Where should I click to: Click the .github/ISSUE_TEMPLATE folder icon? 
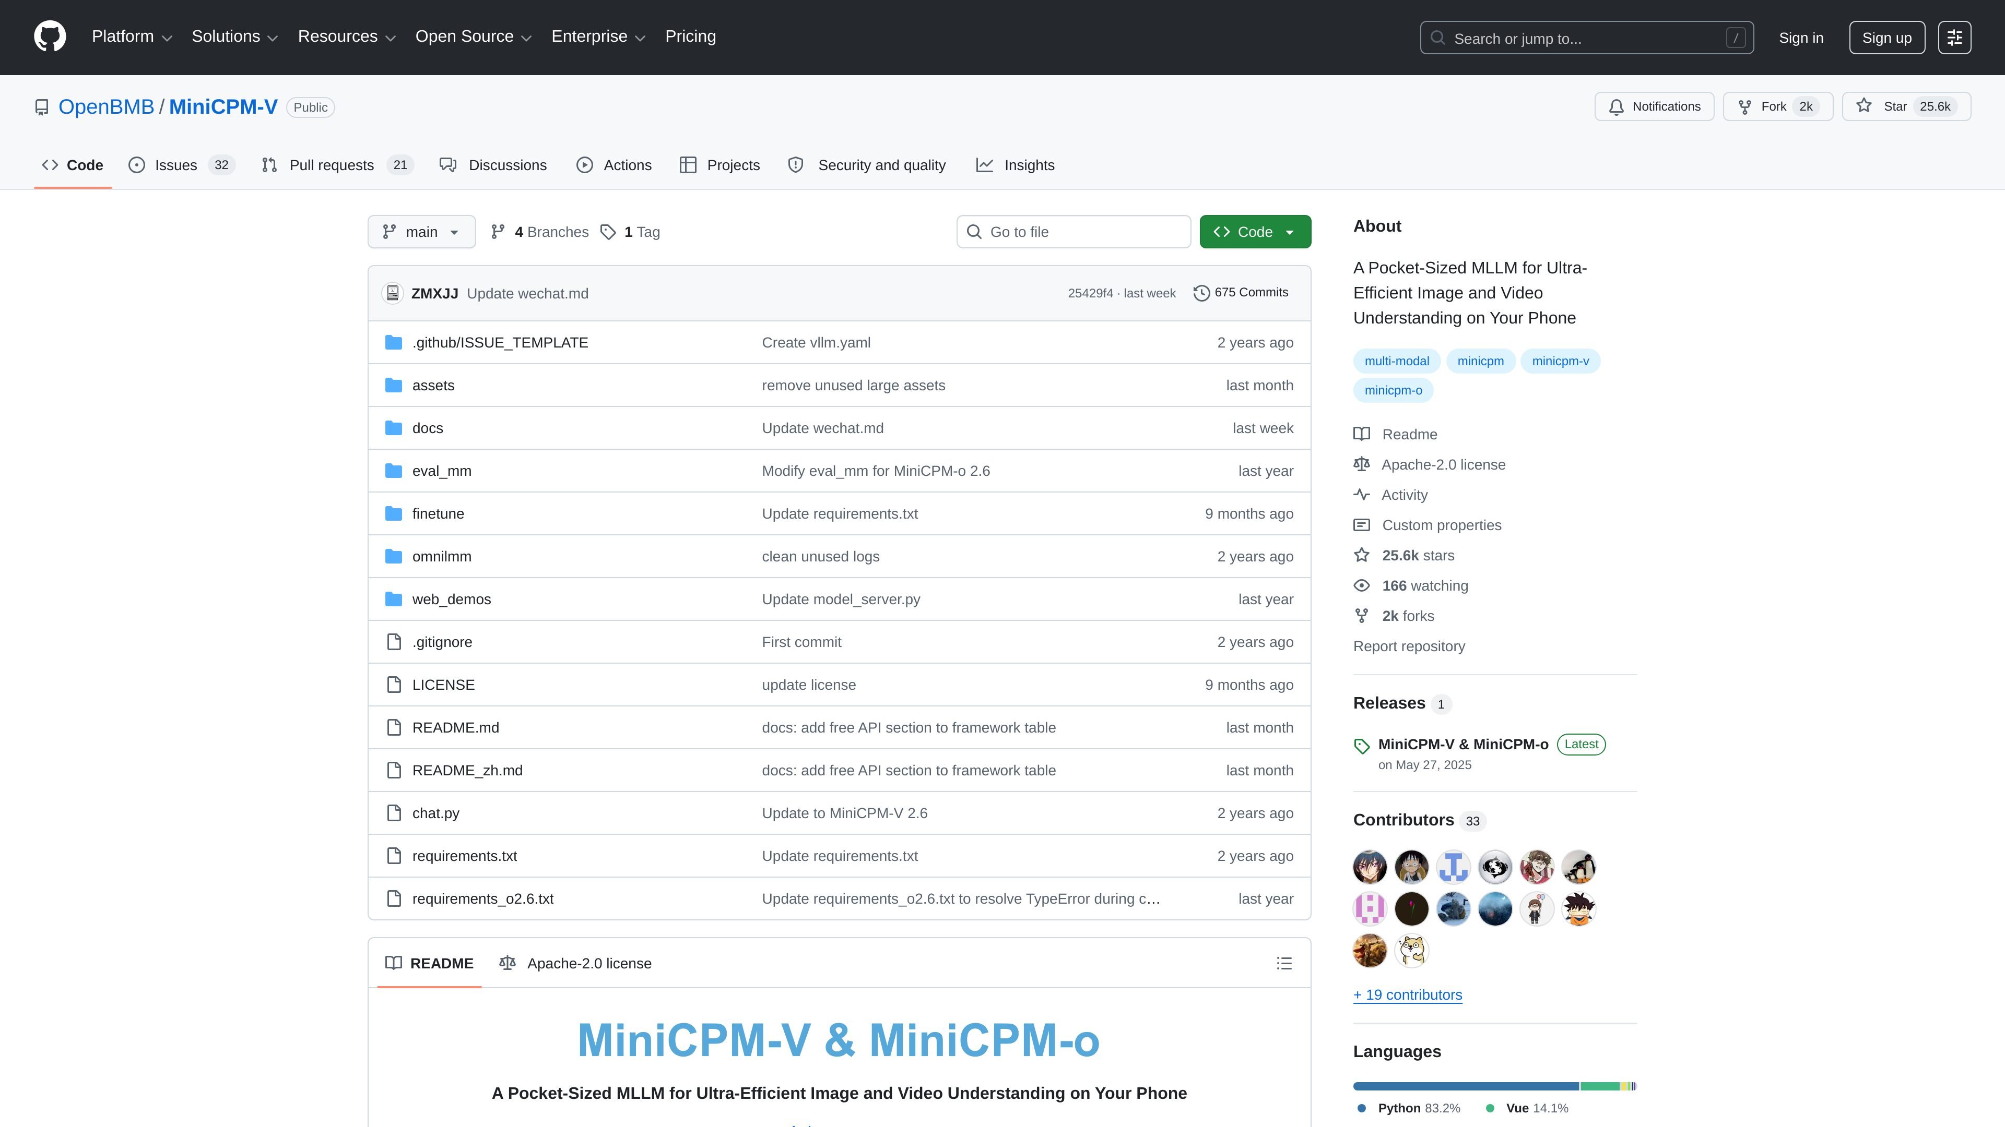pos(394,343)
